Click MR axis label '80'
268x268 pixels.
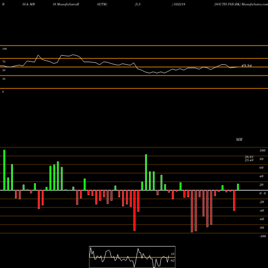coord(262,159)
